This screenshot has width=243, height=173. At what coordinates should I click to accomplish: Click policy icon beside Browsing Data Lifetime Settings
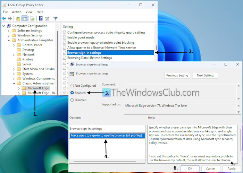65,58
